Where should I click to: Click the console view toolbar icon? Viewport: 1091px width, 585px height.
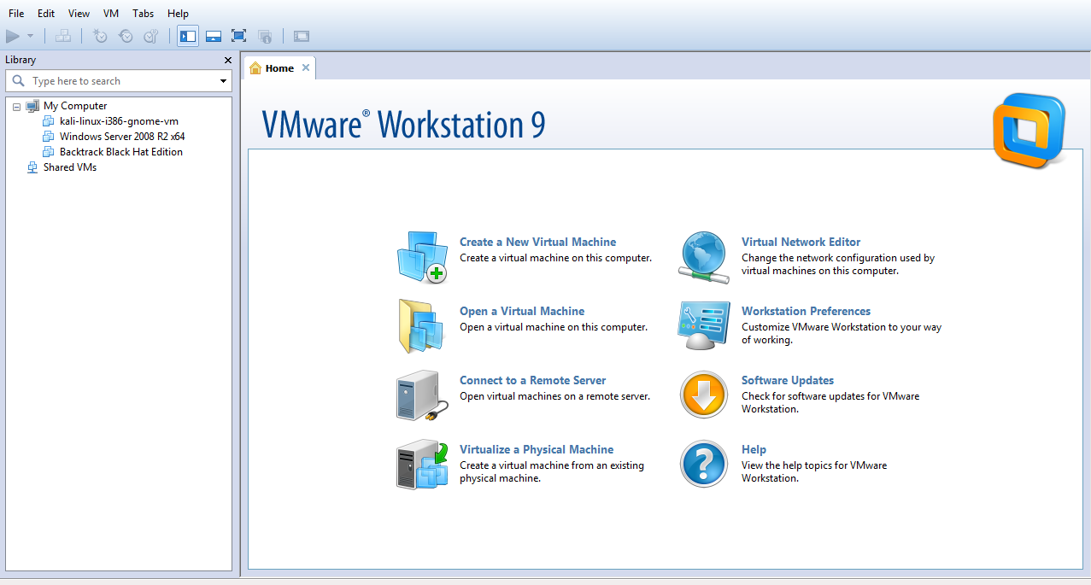[x=301, y=36]
